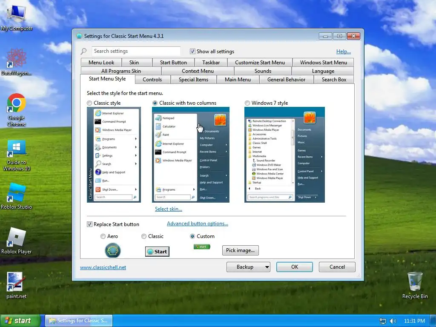The image size is (436, 327).
Task: Open the General Behavior tab
Action: 287,80
